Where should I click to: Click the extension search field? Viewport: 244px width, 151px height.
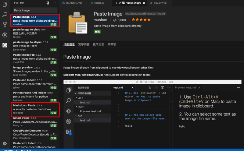pos(35,10)
